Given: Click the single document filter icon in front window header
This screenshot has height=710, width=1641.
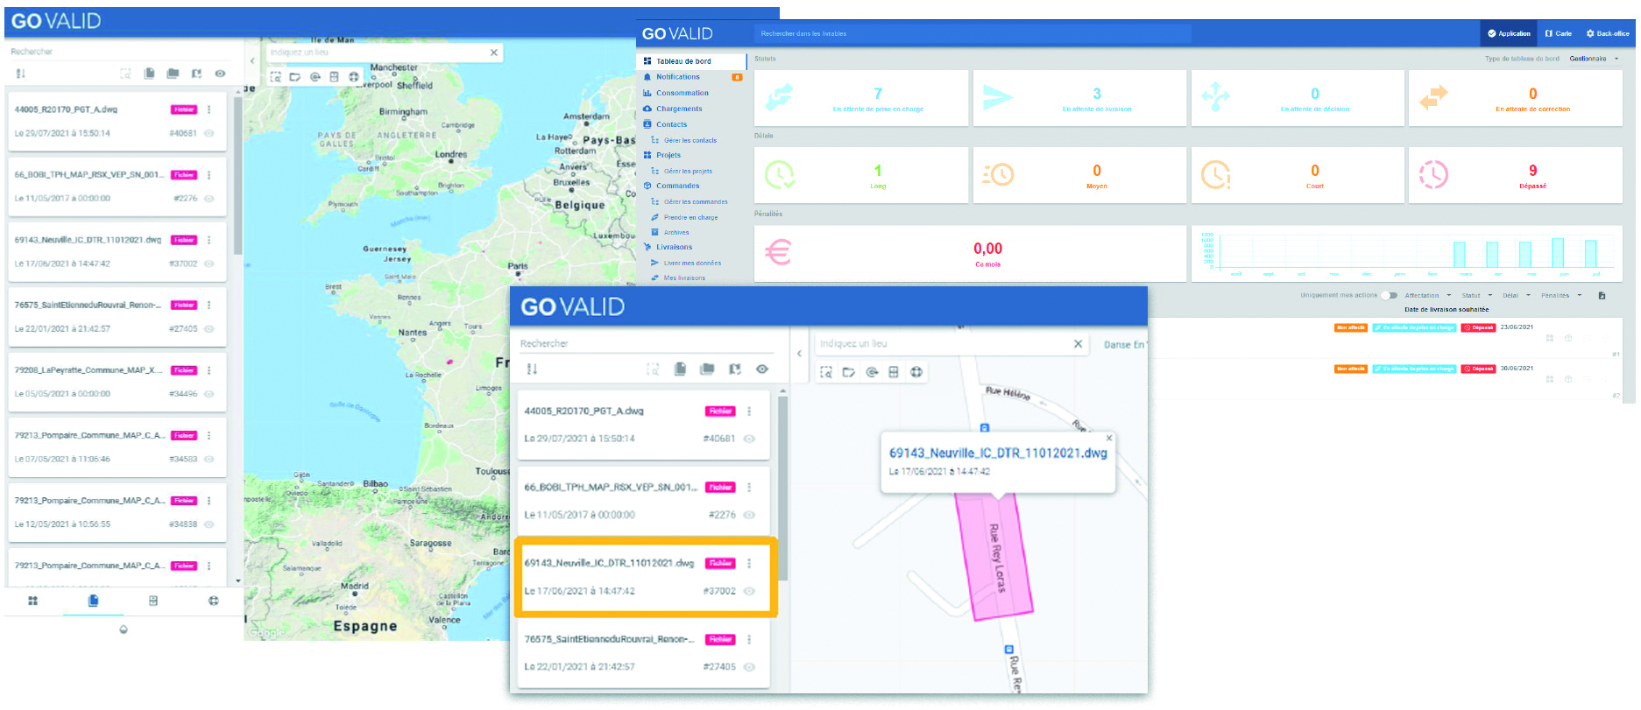Looking at the screenshot, I should pyautogui.click(x=680, y=369).
